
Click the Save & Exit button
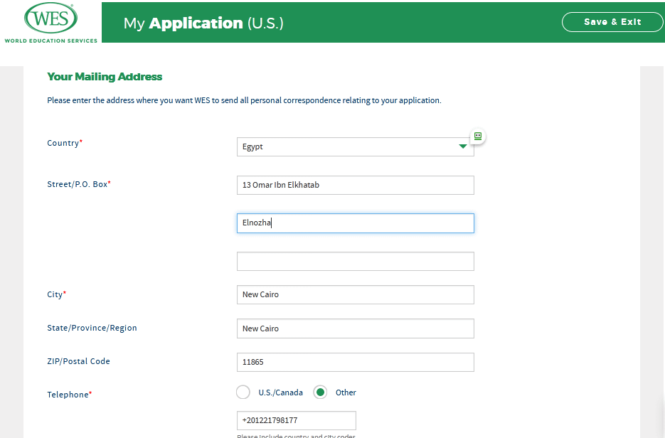tap(612, 22)
